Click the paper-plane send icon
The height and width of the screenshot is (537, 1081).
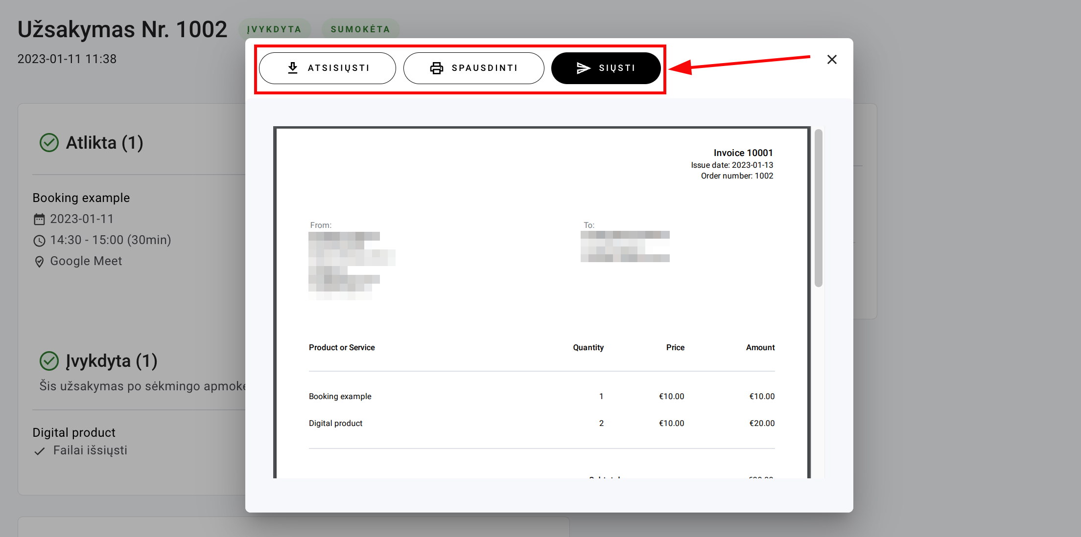pyautogui.click(x=583, y=68)
